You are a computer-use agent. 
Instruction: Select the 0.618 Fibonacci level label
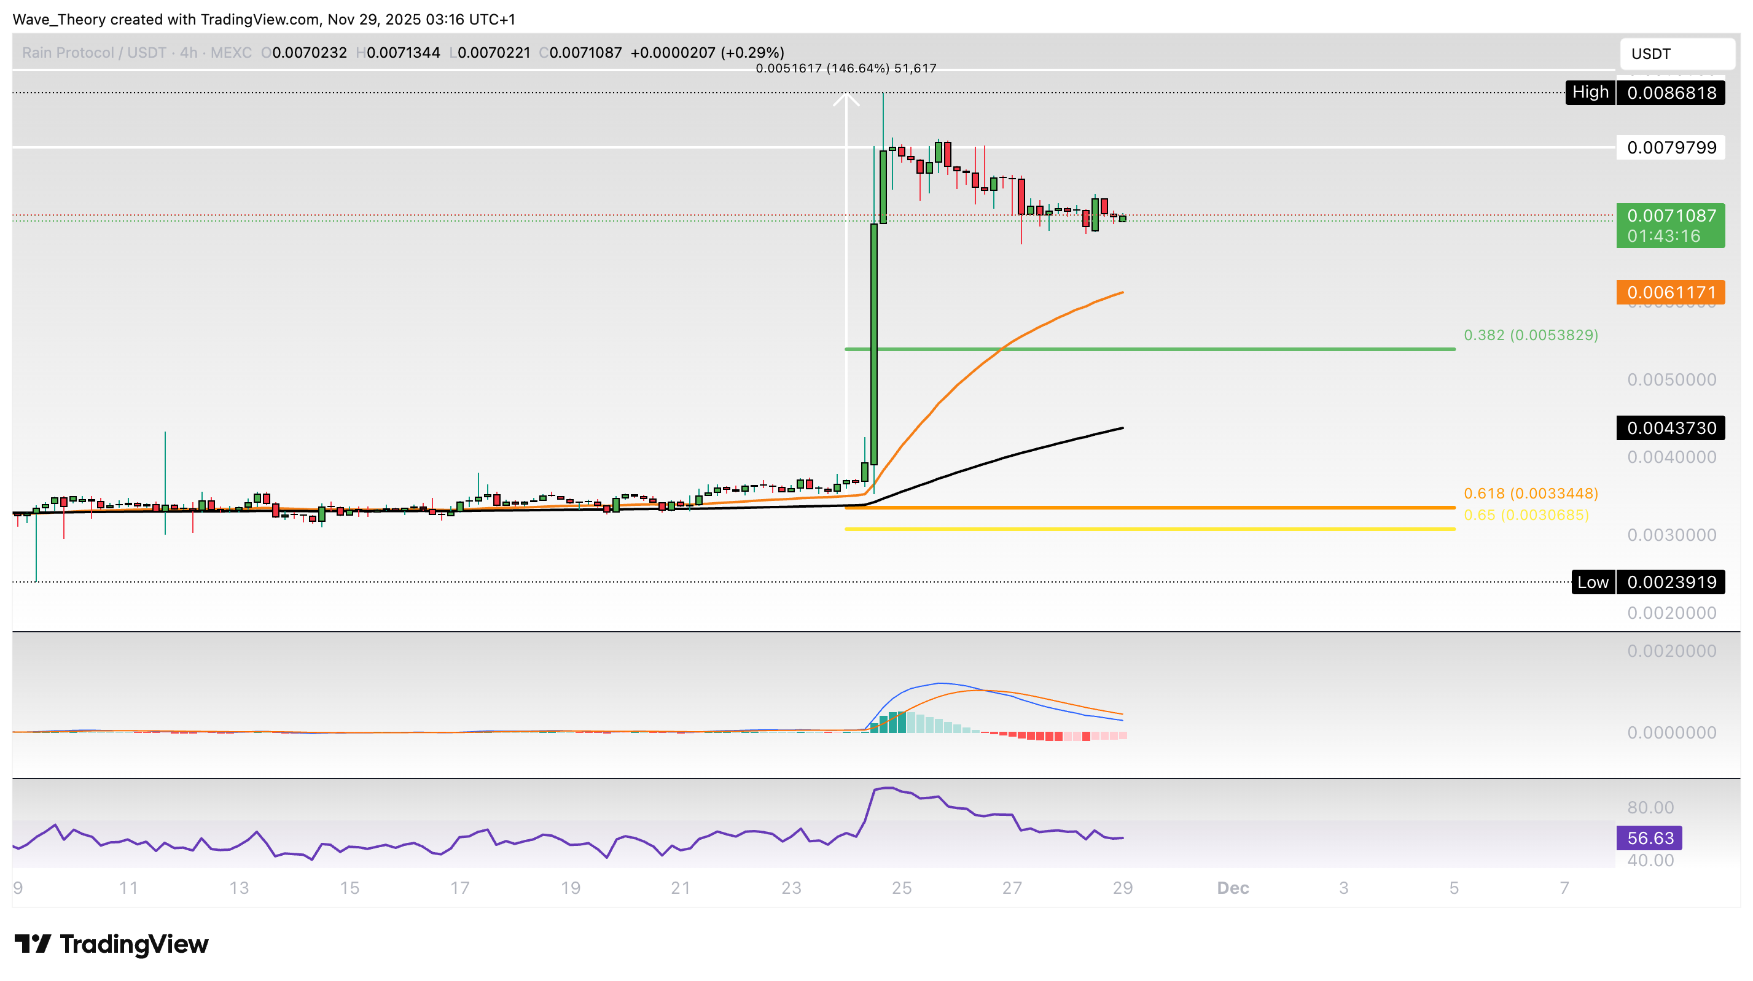click(x=1531, y=493)
